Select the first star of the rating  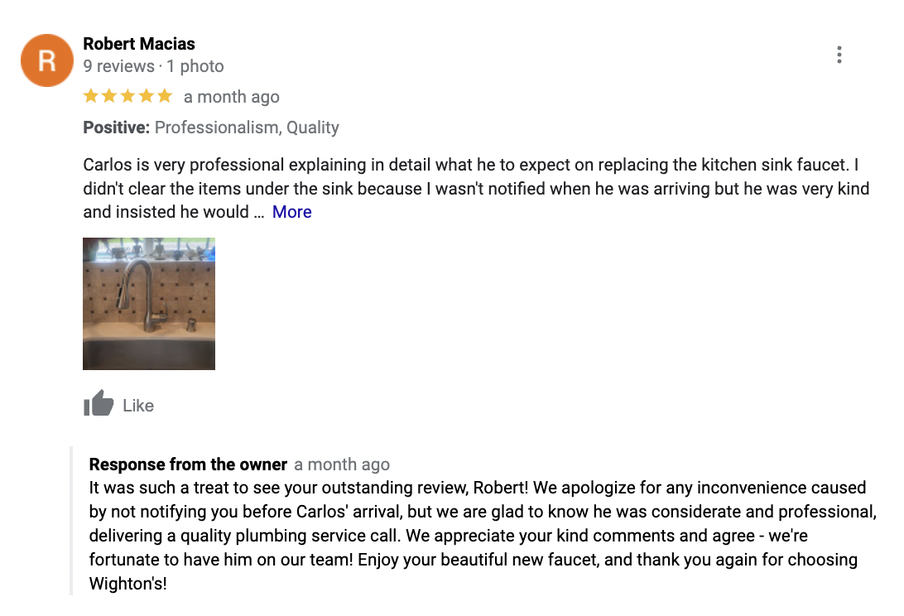[89, 95]
